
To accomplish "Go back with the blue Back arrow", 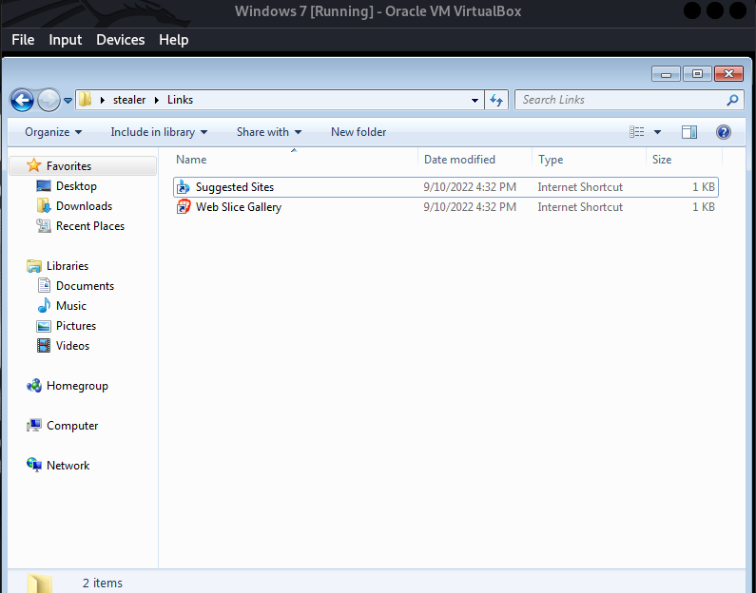I will 22,100.
